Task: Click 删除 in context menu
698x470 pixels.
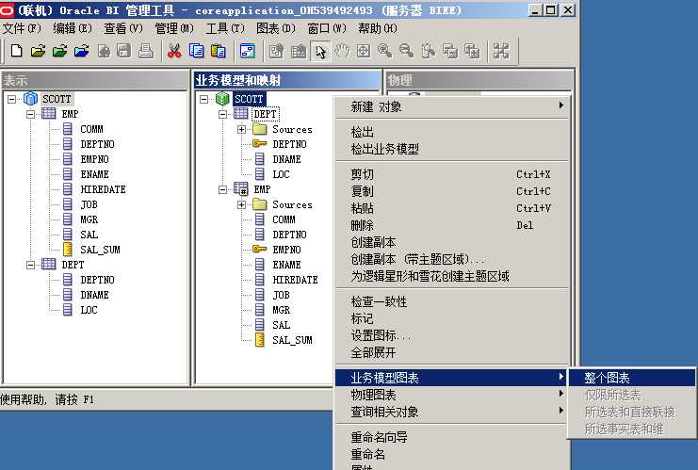Action: click(452, 225)
